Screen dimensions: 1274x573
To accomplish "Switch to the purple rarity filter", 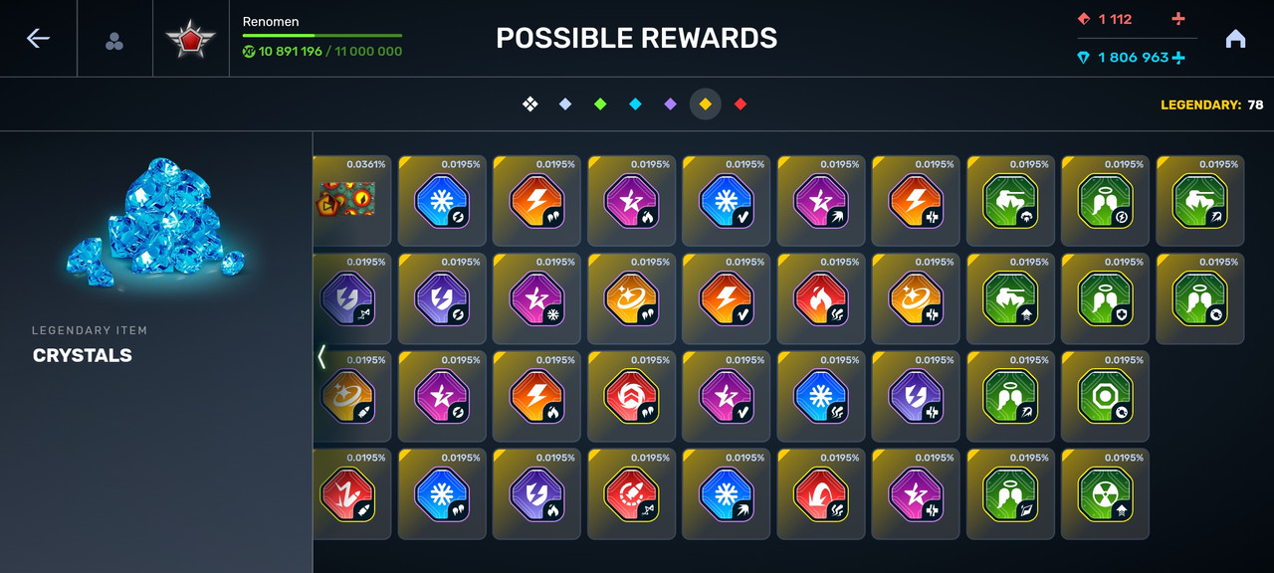I will pyautogui.click(x=670, y=103).
